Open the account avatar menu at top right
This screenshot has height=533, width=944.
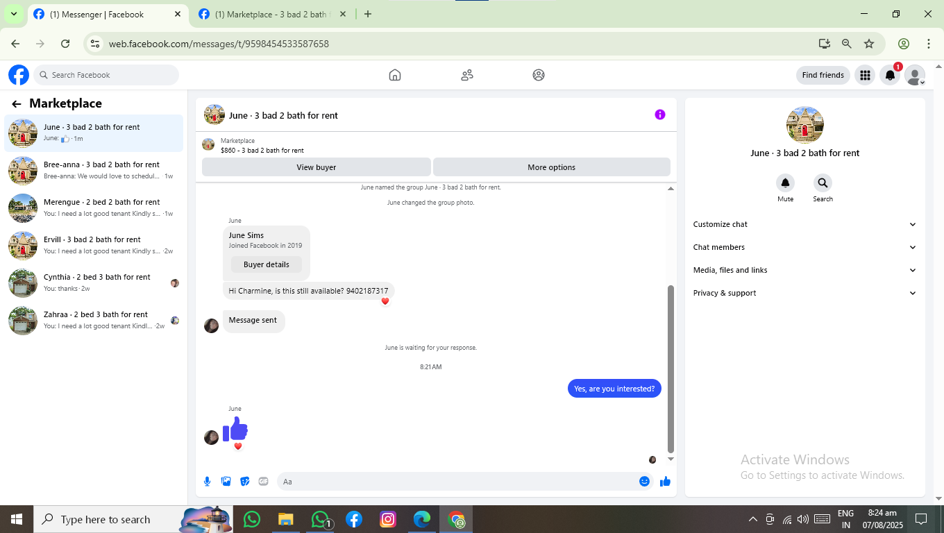tap(916, 75)
